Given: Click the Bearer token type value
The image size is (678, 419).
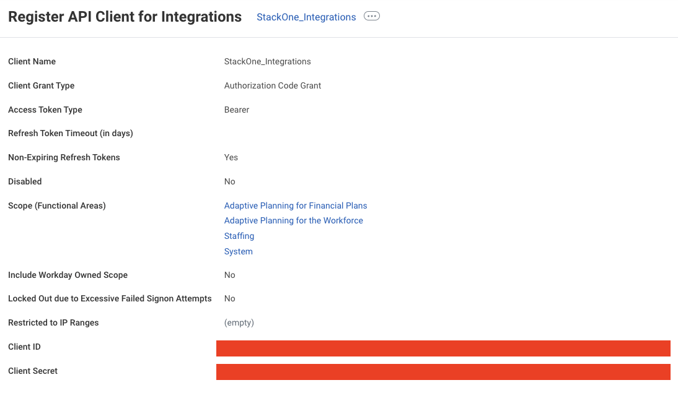Looking at the screenshot, I should (237, 110).
